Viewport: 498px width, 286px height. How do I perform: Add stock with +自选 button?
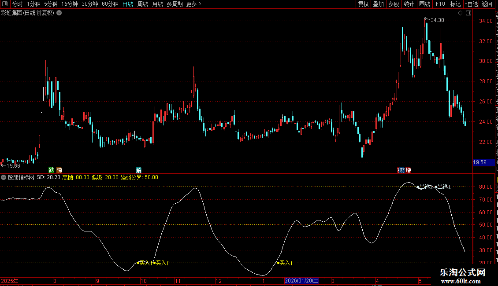tap(471, 4)
